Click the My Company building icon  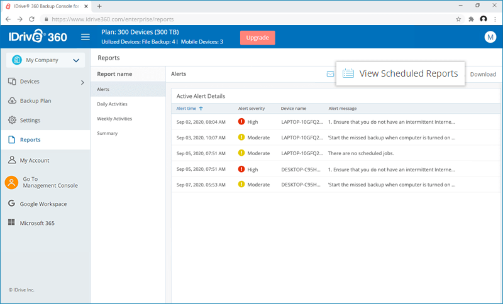click(17, 60)
